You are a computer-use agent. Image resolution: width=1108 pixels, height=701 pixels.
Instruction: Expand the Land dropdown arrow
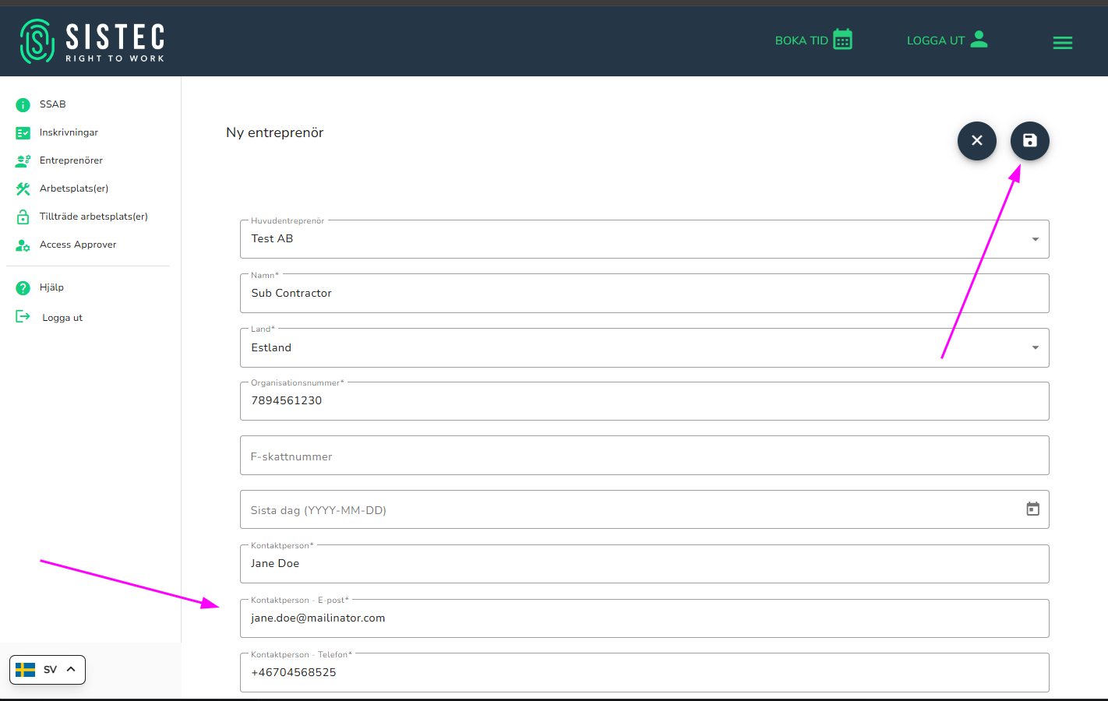tap(1036, 347)
